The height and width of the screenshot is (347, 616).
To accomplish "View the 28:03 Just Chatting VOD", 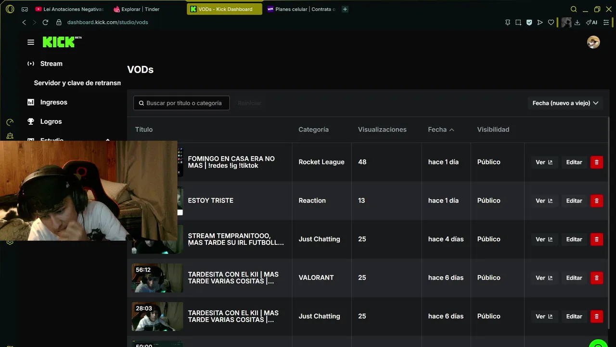I will (x=544, y=316).
